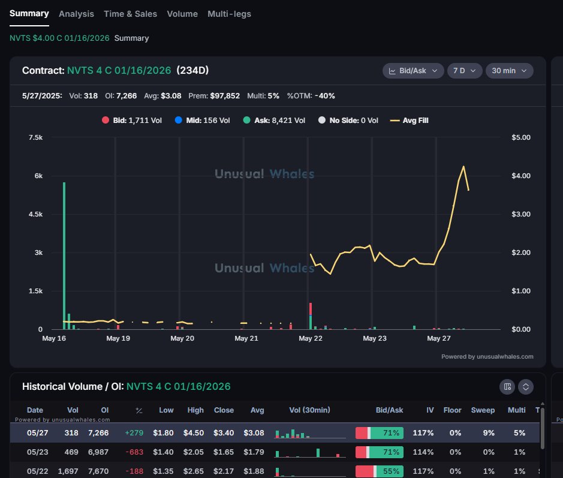This screenshot has width=563, height=478.
Task: Click the $4.50 high price cell
Action: pos(194,433)
